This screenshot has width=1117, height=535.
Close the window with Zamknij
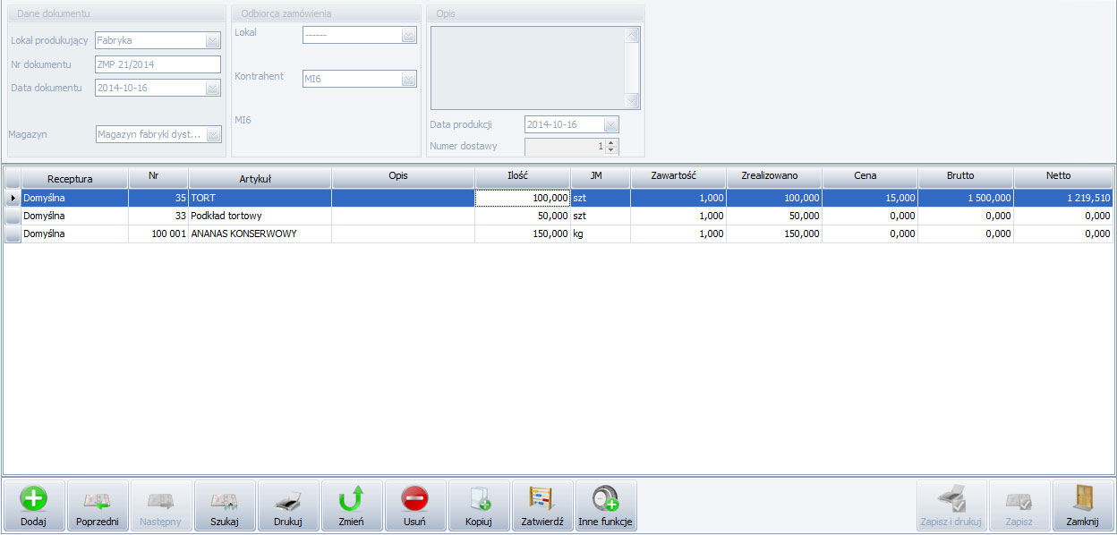(1083, 506)
